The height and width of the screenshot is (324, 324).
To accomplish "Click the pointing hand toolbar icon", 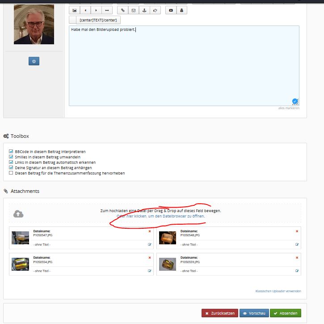I will [x=155, y=10].
